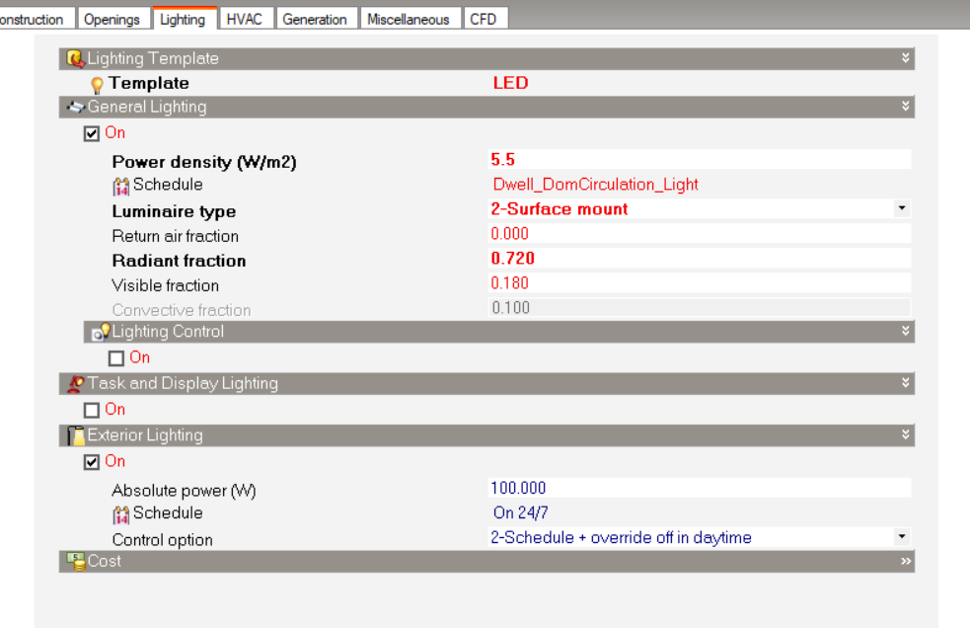Click the lightbulb icon beside Template
The width and height of the screenshot is (970, 628).
pos(97,84)
